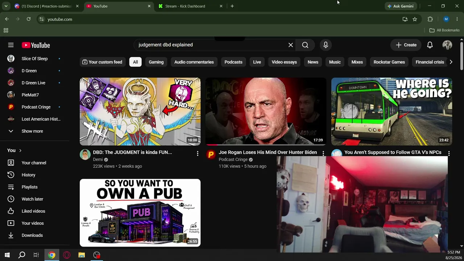Open the Chrome apps grid shortcut
This screenshot has width=464, height=261.
[6, 30]
